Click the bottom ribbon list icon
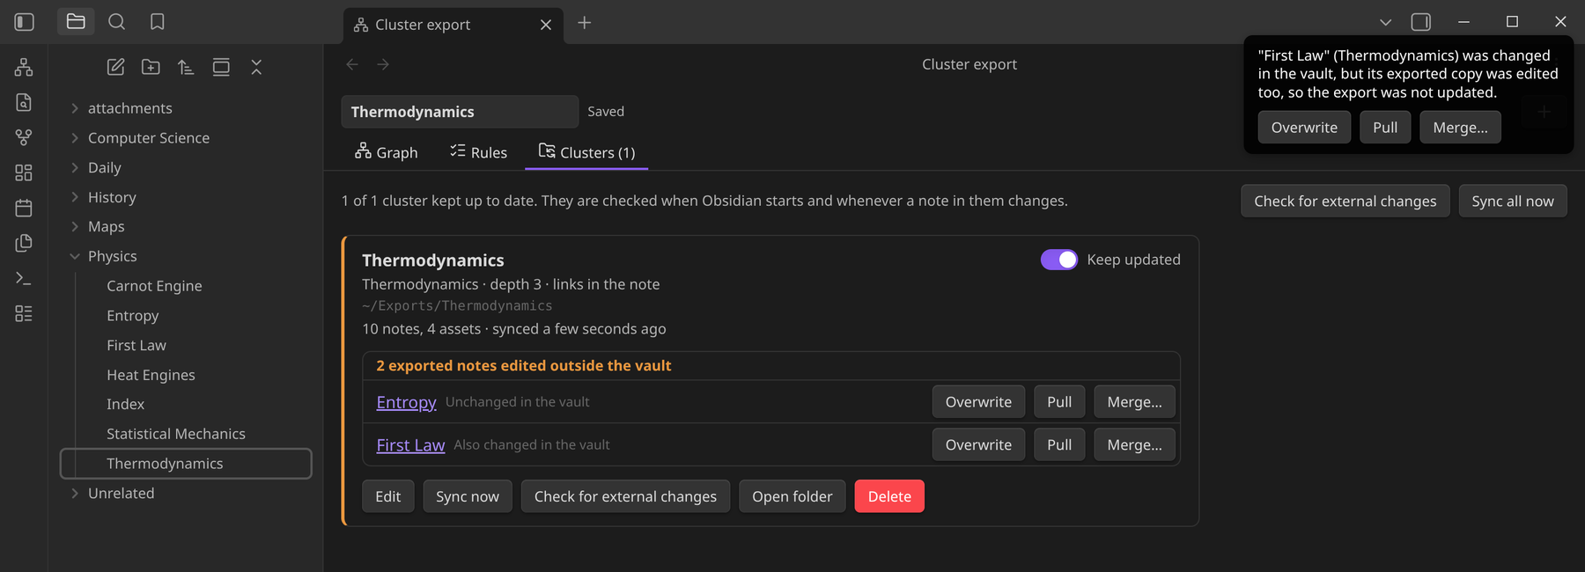This screenshot has height=572, width=1585. (x=24, y=313)
